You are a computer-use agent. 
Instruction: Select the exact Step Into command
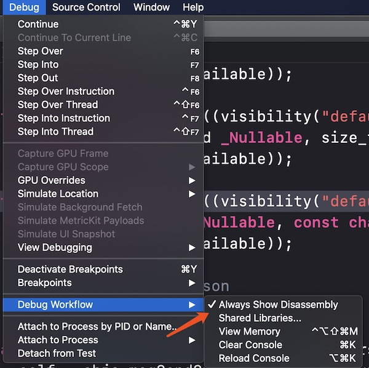pyautogui.click(x=103, y=65)
